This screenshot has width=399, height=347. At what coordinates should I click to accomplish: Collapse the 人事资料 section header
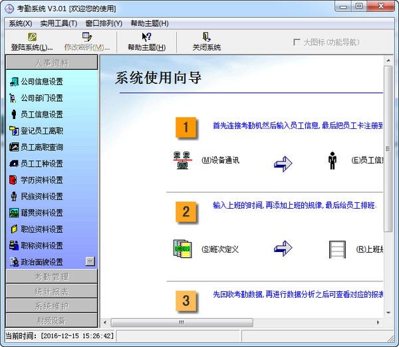[x=52, y=62]
